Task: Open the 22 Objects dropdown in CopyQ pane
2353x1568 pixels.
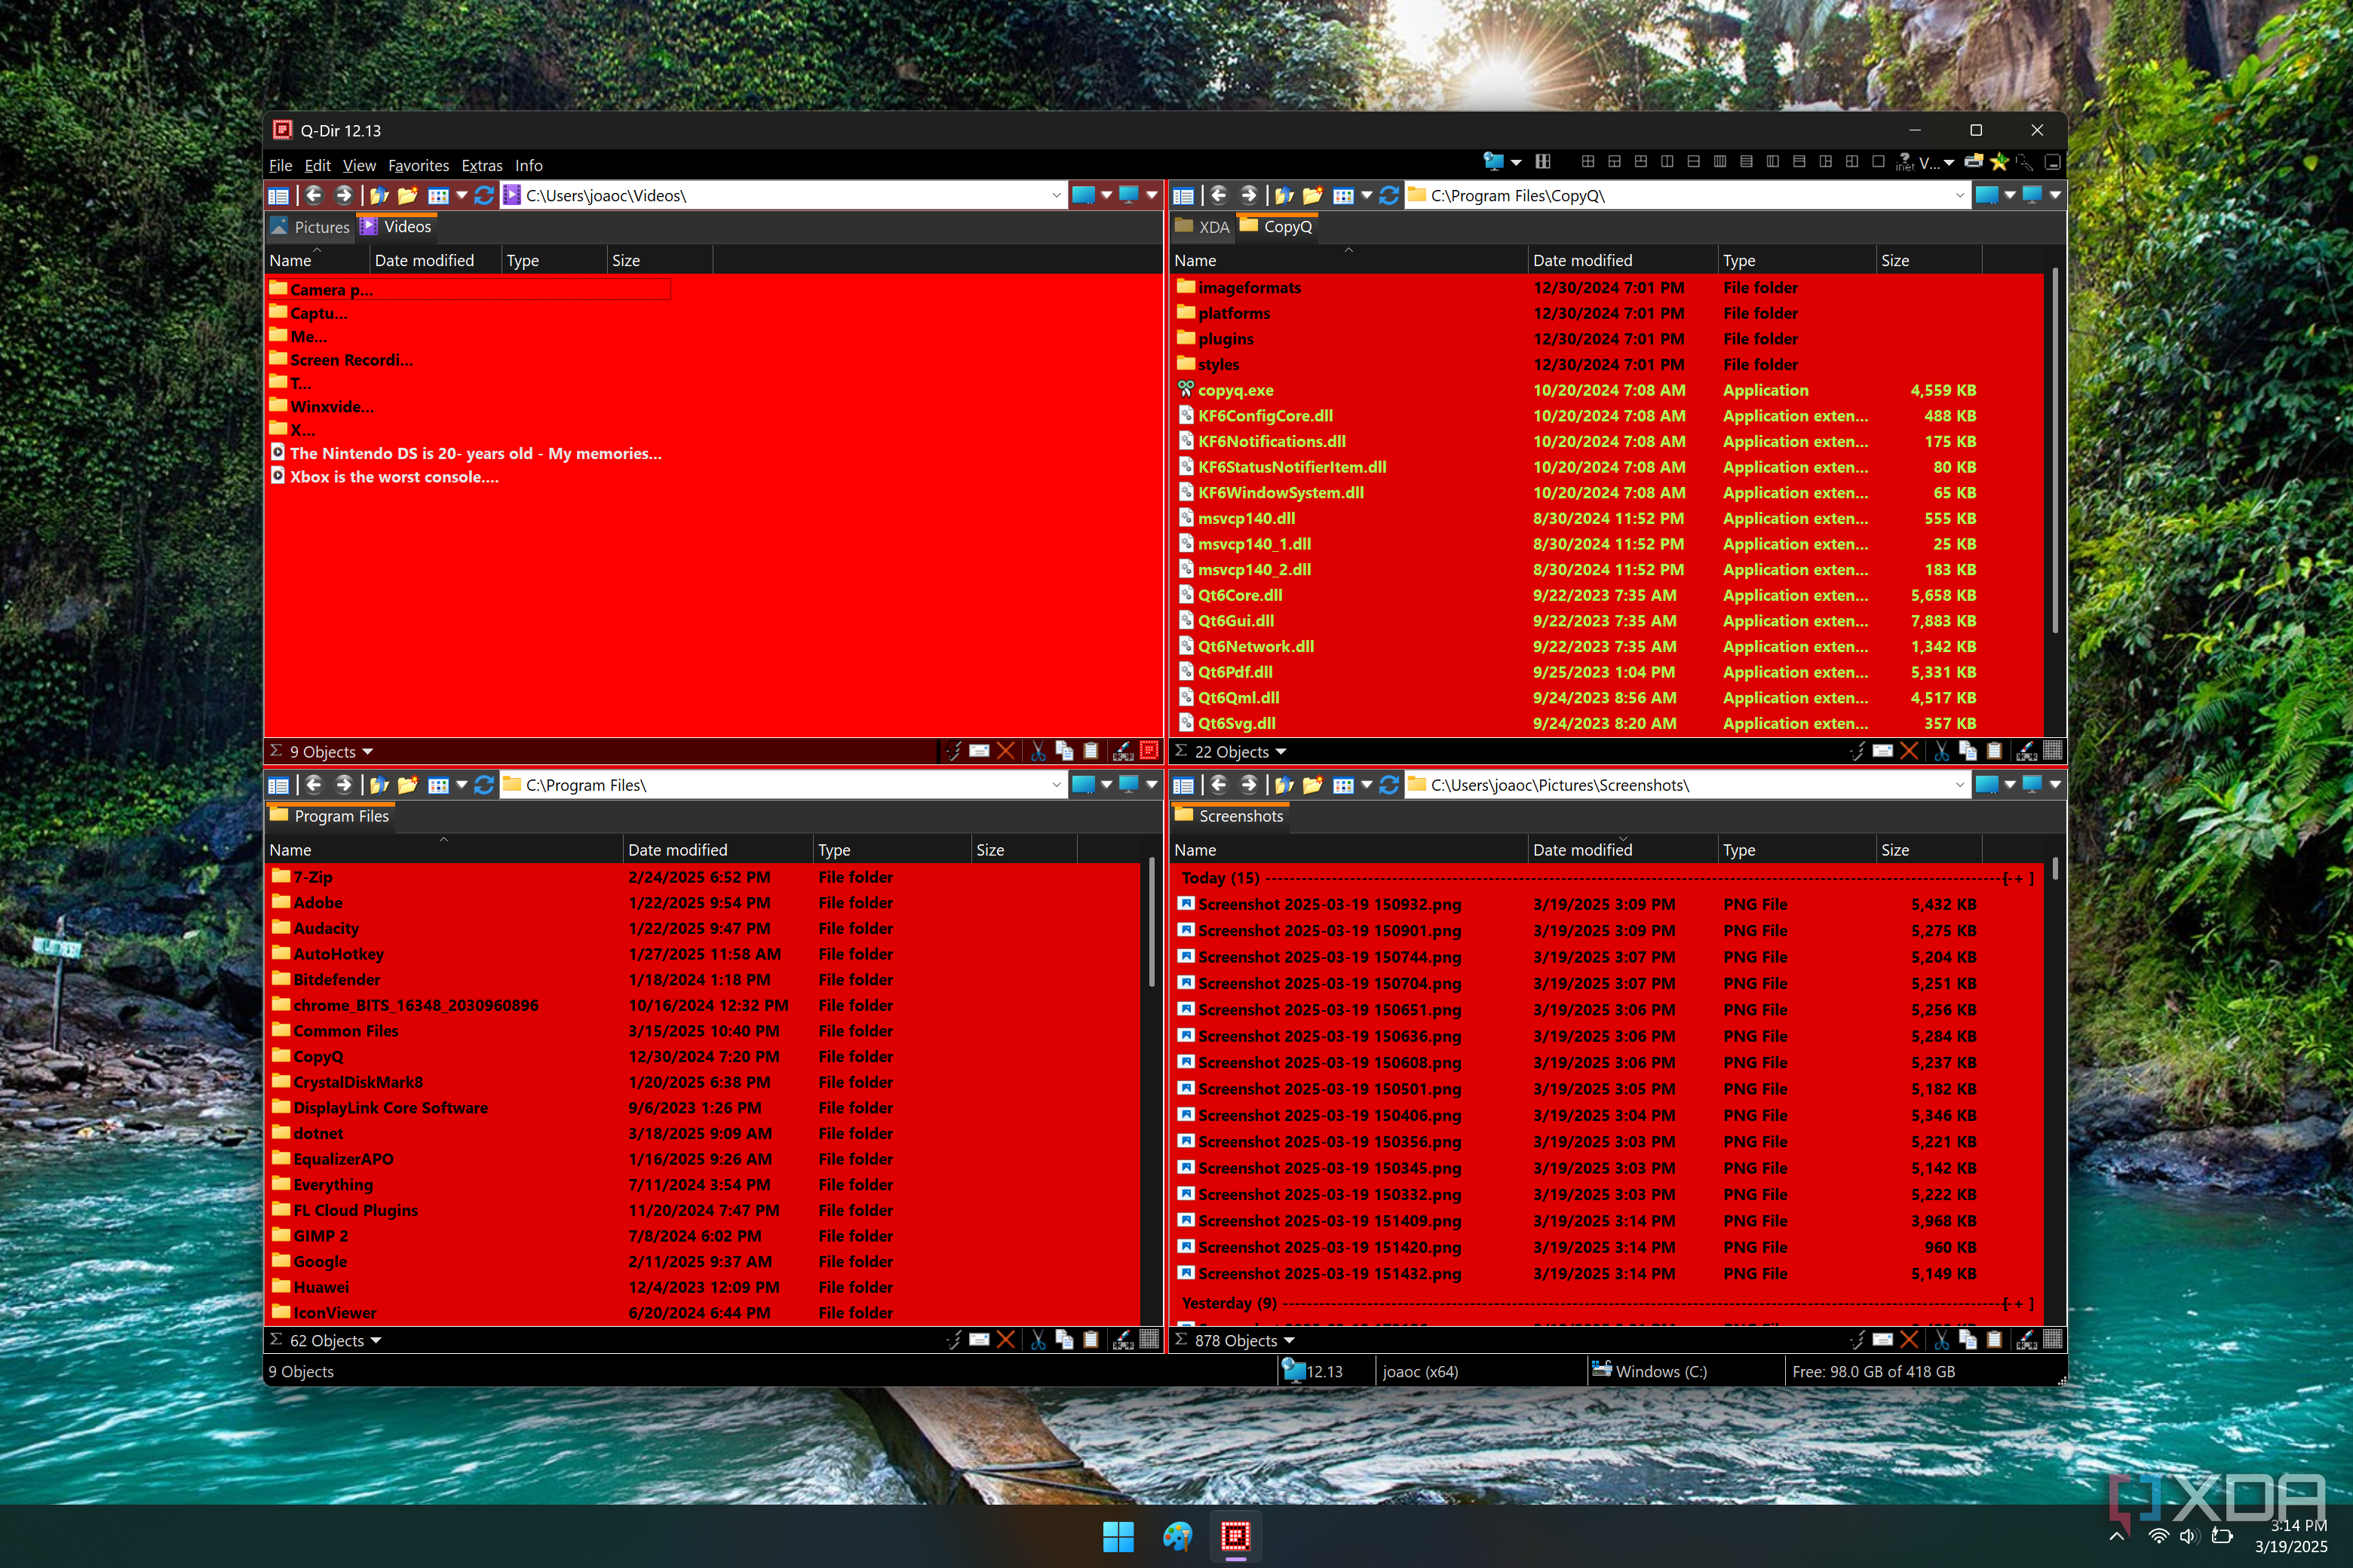Action: pyautogui.click(x=1281, y=752)
